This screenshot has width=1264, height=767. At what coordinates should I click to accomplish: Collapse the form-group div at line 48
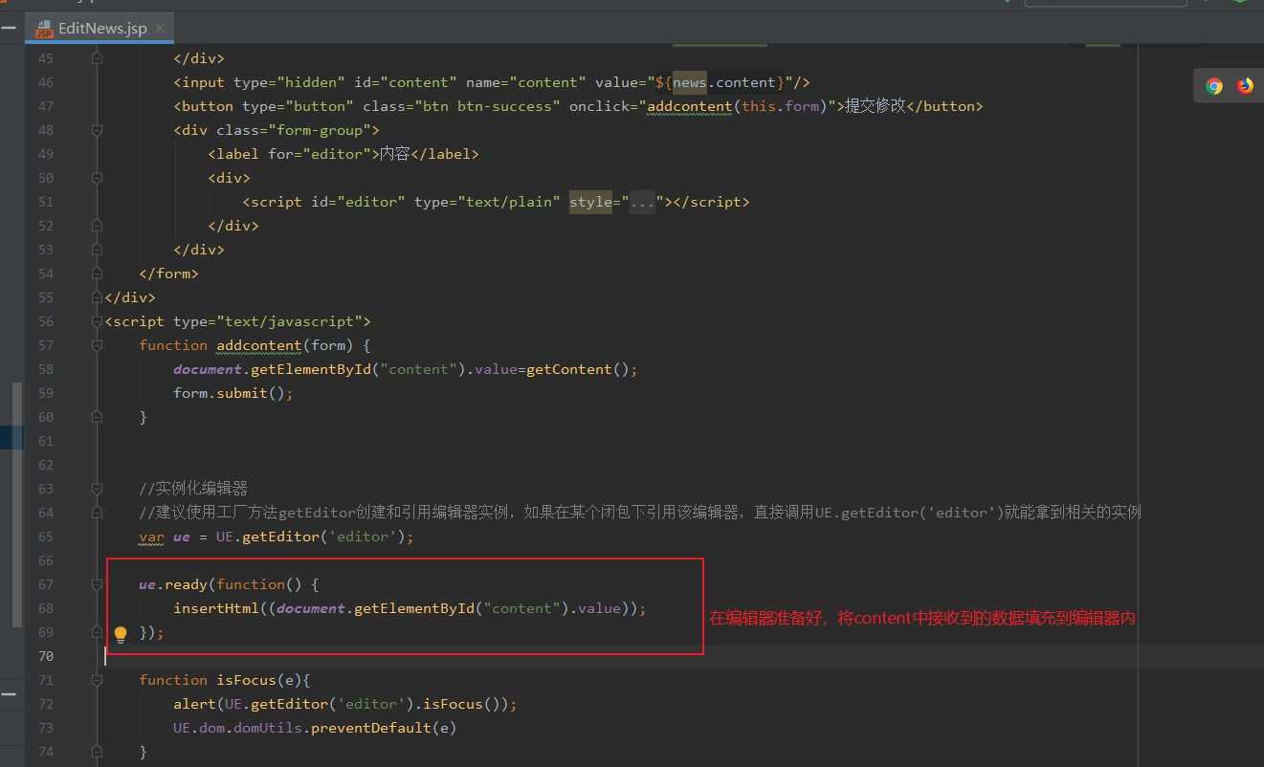(x=97, y=130)
